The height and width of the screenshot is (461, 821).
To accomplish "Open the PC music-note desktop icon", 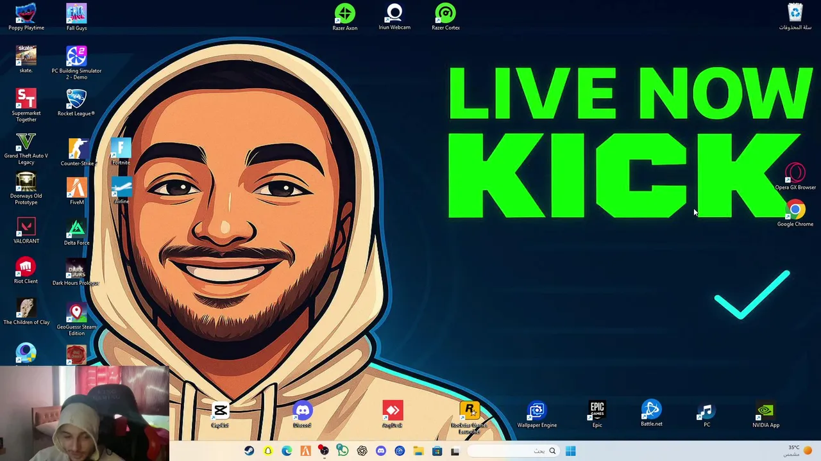I will click(x=706, y=415).
